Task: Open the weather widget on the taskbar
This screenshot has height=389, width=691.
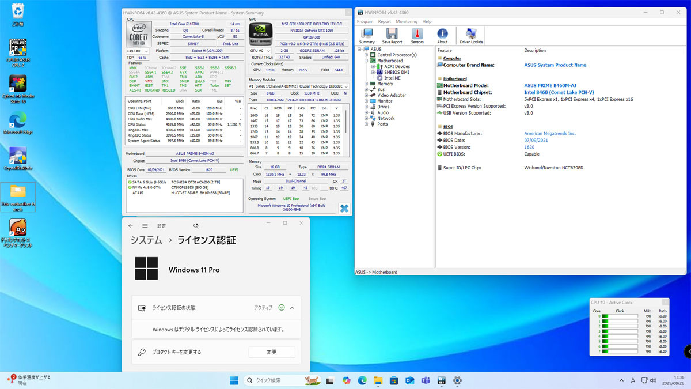Action: (x=29, y=380)
